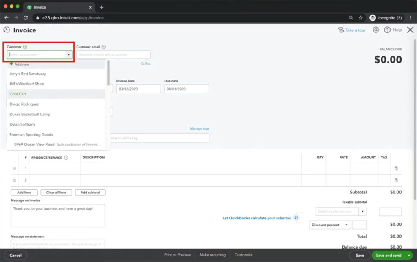Image resolution: width=417 pixels, height=262 pixels.
Task: Click the browser reload icon
Action: (26, 18)
